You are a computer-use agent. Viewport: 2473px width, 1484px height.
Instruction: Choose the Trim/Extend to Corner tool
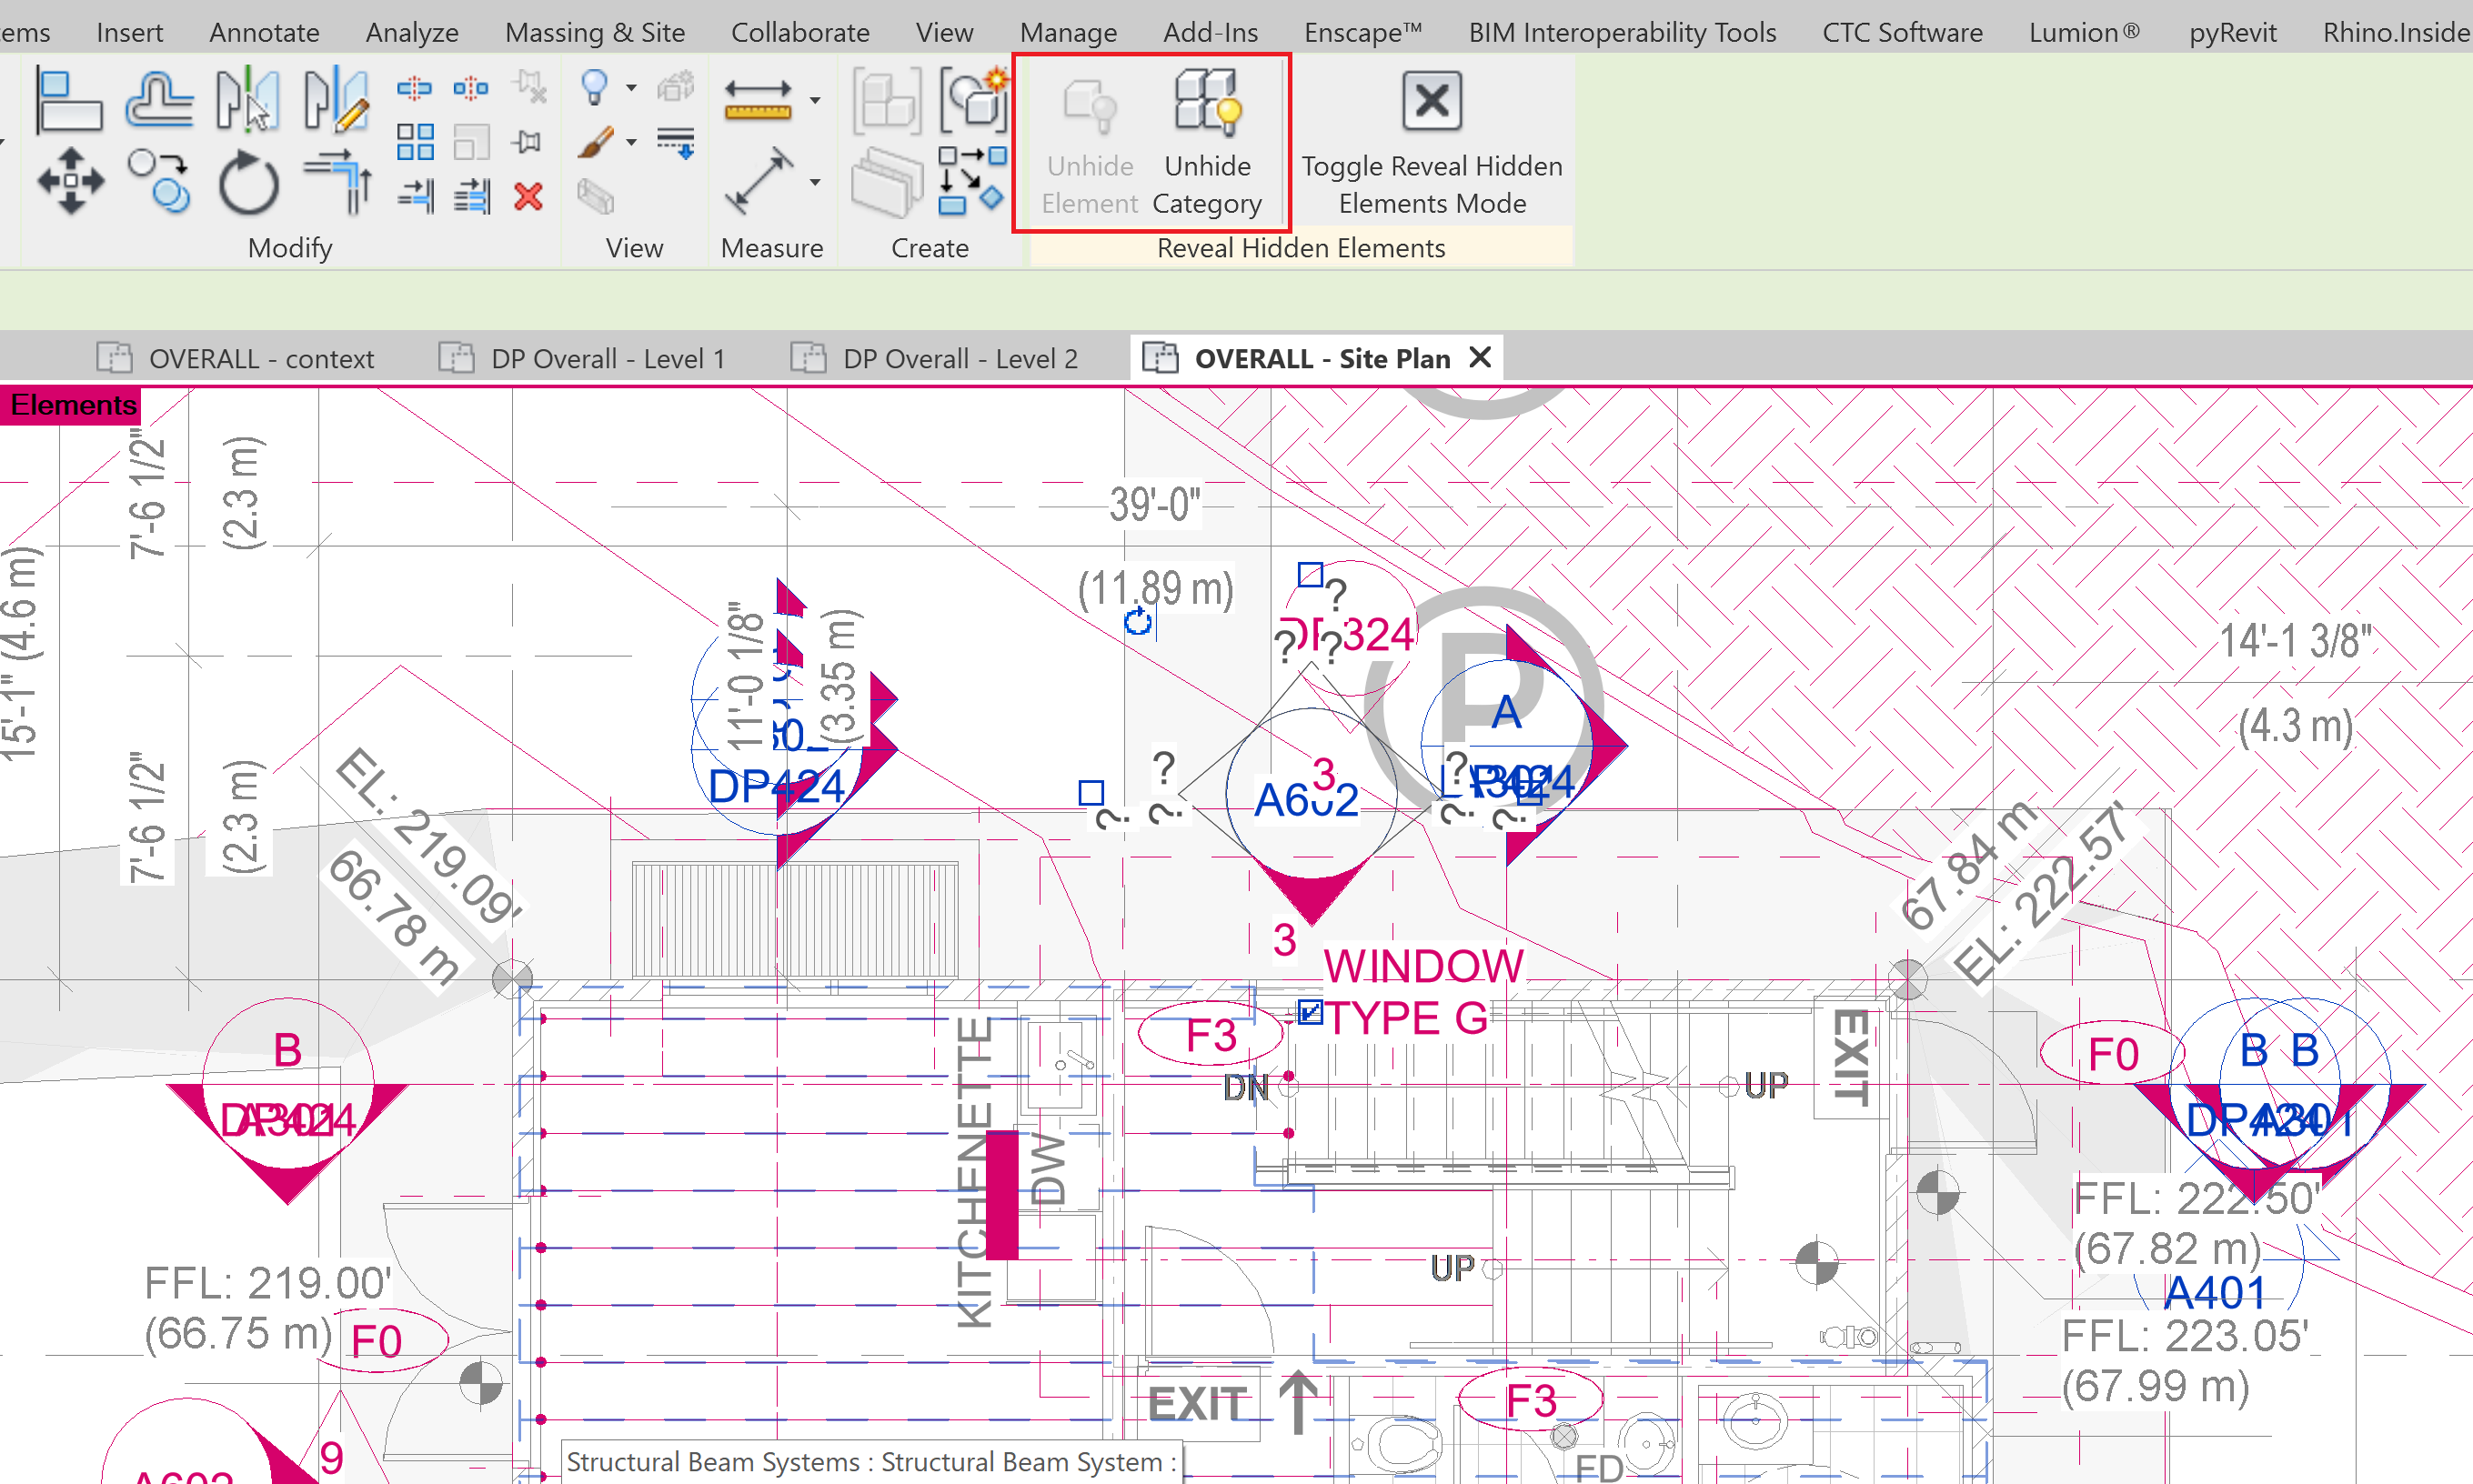click(339, 181)
